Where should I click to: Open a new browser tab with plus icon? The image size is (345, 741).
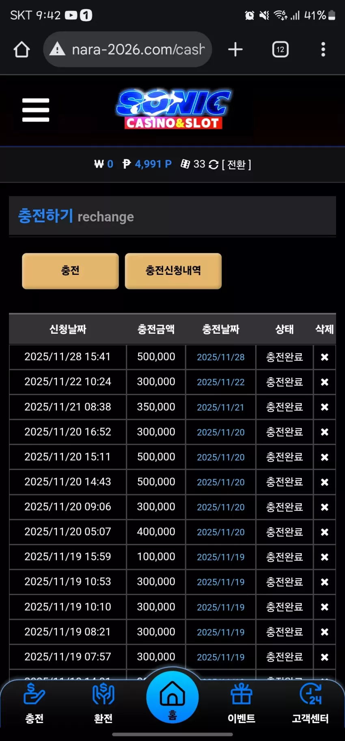(235, 50)
